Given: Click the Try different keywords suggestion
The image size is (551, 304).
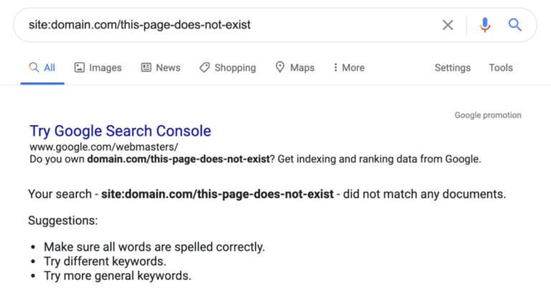Looking at the screenshot, I should pyautogui.click(x=105, y=261).
